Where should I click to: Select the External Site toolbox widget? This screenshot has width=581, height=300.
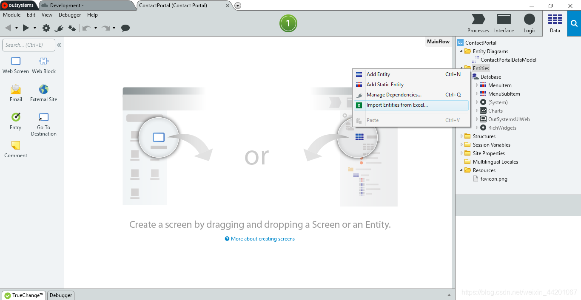click(x=44, y=93)
